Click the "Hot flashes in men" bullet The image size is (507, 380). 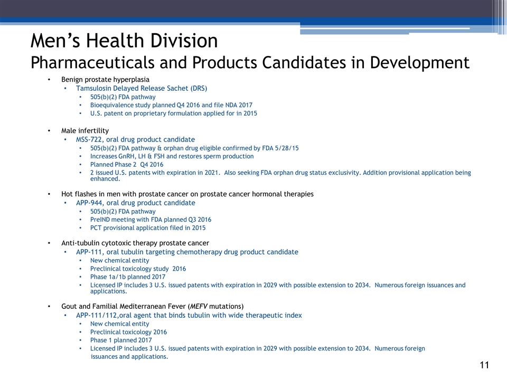tap(187, 194)
